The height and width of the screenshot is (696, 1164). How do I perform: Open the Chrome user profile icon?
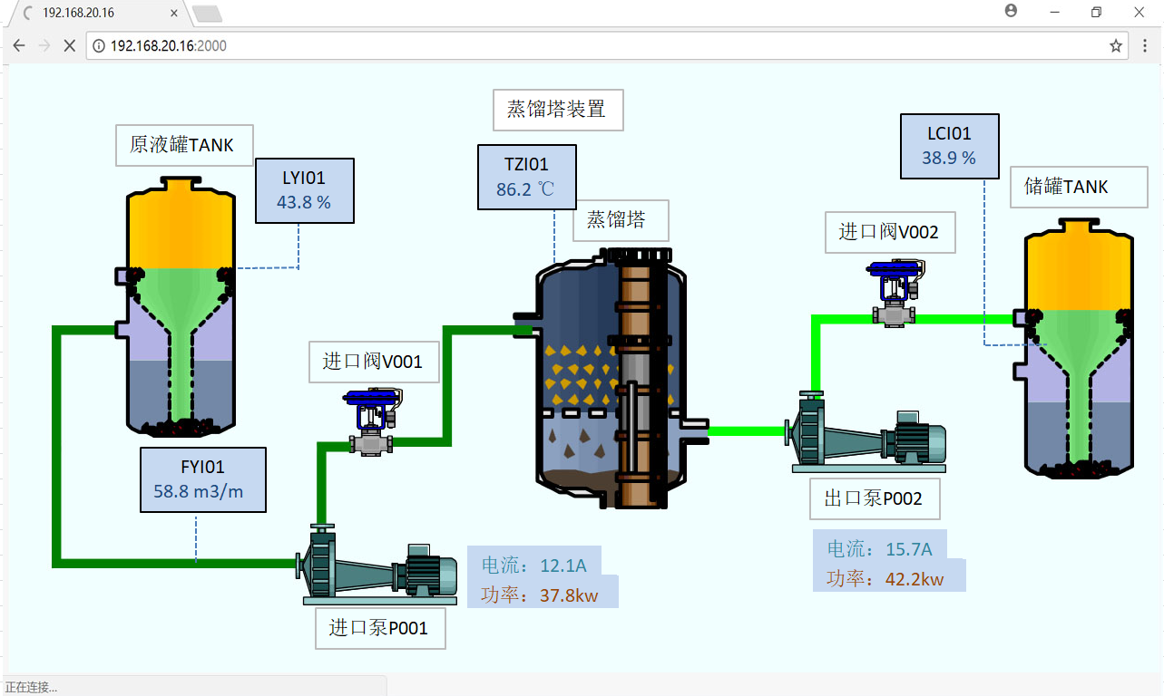(1011, 11)
